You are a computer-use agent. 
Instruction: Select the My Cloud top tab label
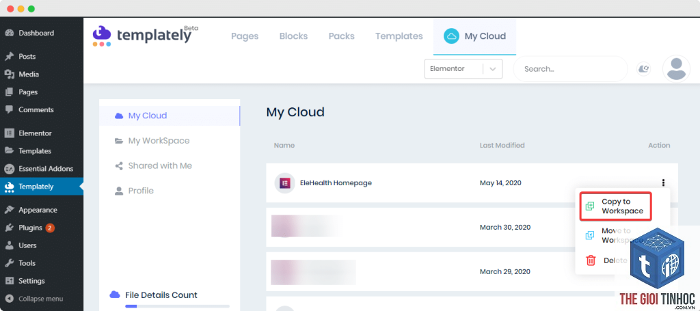(485, 36)
